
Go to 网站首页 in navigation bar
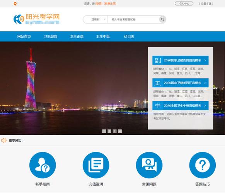point(24,37)
